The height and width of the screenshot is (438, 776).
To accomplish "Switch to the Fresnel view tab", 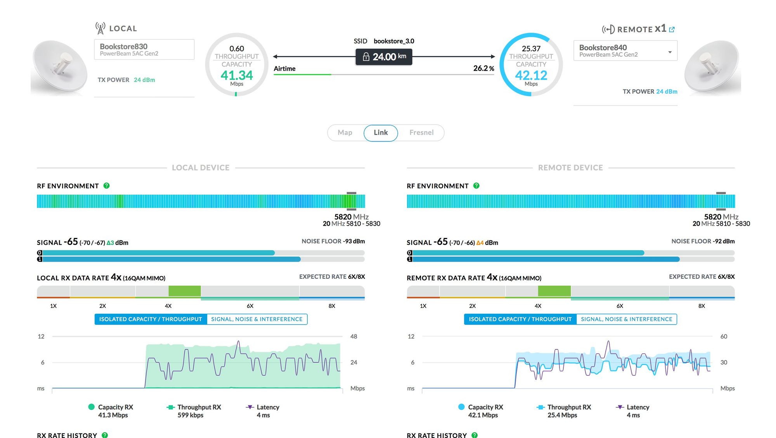I will (x=421, y=133).
